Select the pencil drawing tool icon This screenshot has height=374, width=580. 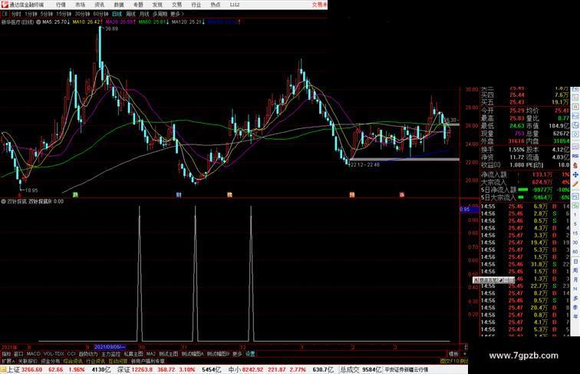(x=575, y=184)
